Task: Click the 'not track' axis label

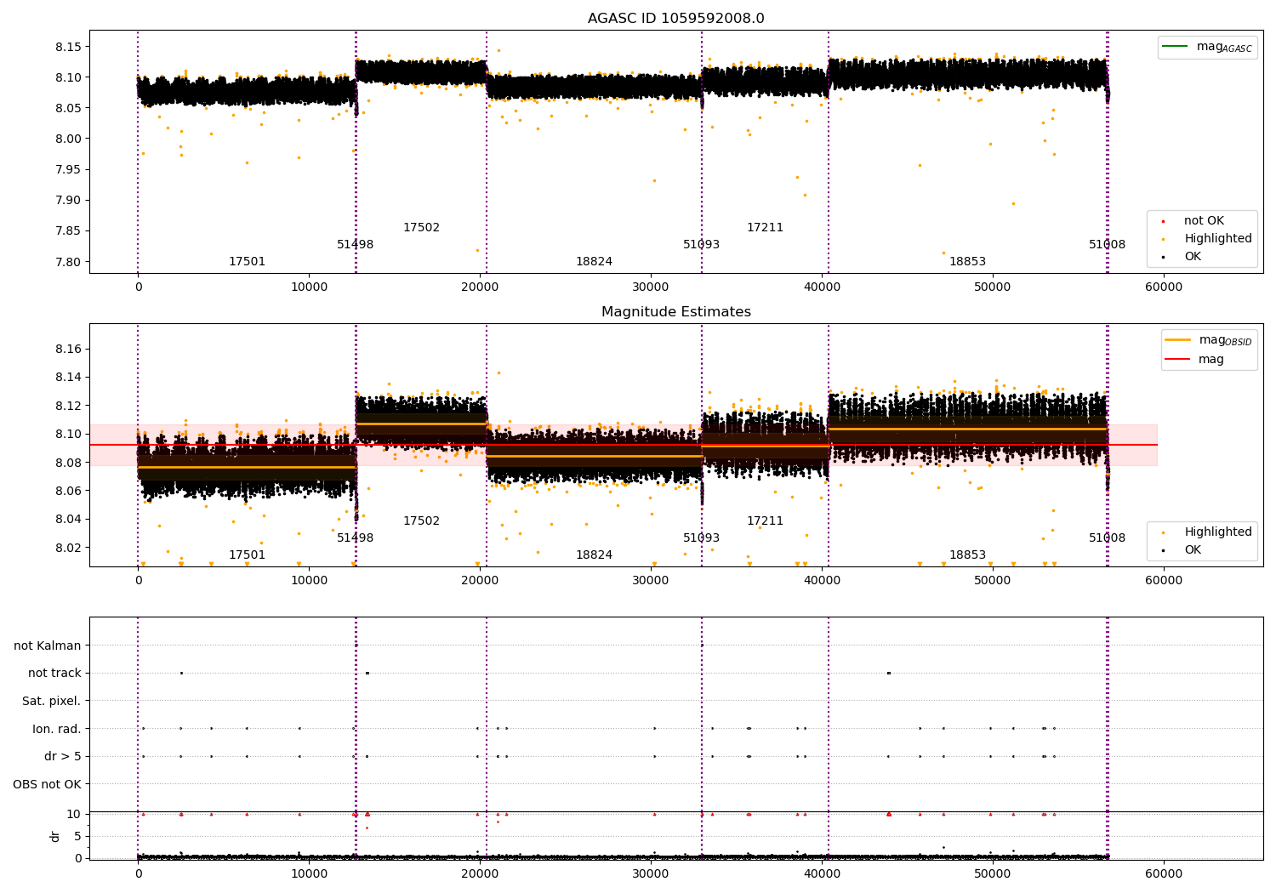Action: (54, 673)
